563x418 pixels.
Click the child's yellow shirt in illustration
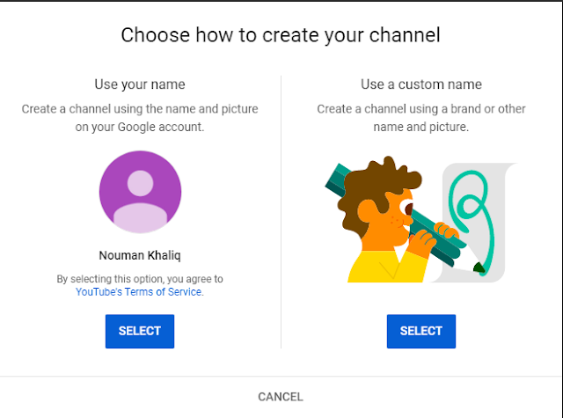click(386, 267)
